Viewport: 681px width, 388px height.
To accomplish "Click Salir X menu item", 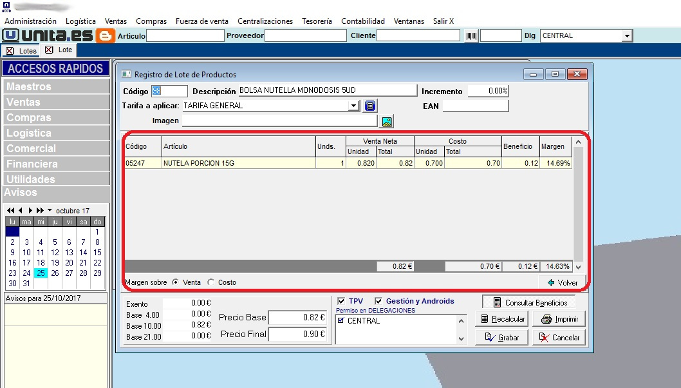I will pos(443,21).
